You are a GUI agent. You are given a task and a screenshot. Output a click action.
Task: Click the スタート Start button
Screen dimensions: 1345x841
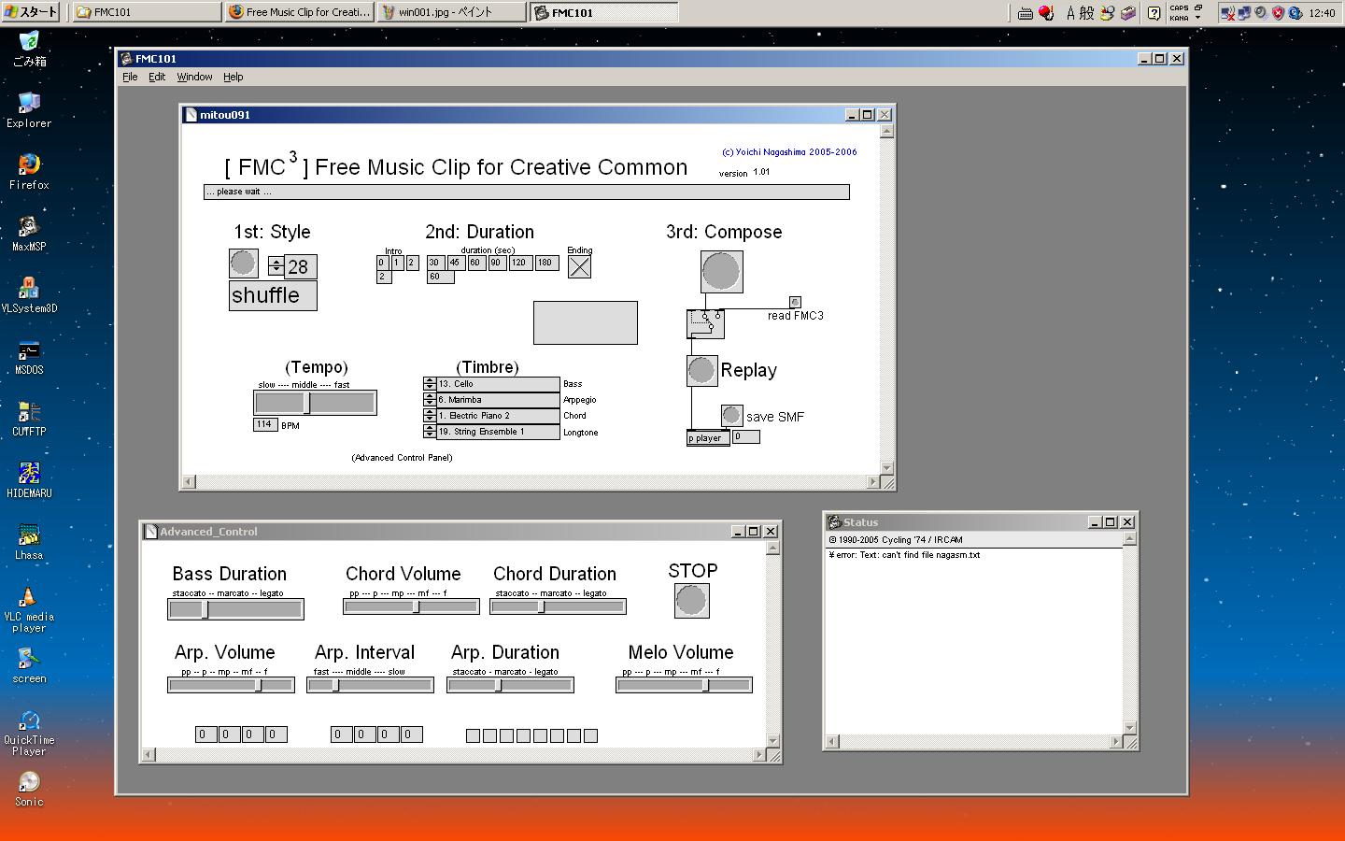point(30,12)
